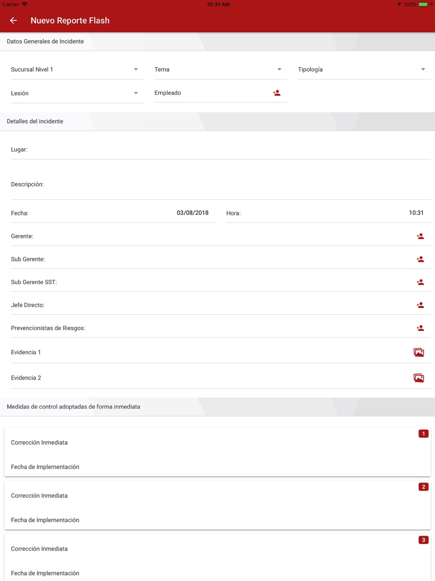
Task: Add Jefe Directo person icon
Action: pos(420,305)
